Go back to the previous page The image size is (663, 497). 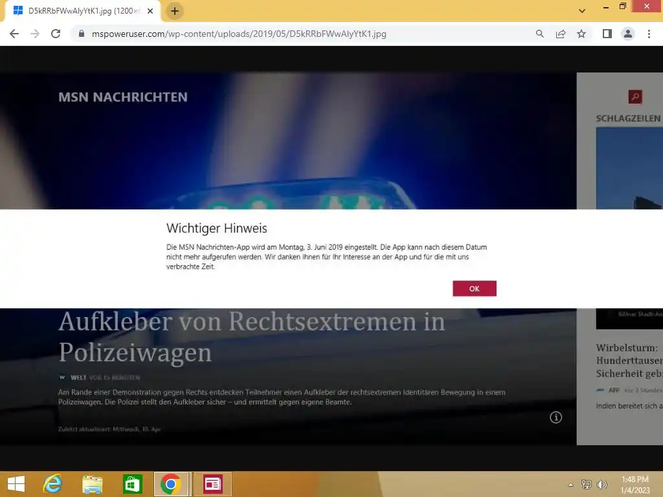tap(14, 34)
